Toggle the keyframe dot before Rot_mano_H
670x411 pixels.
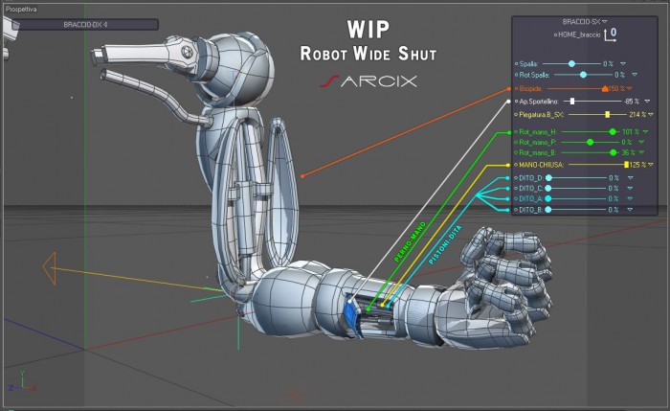point(516,131)
